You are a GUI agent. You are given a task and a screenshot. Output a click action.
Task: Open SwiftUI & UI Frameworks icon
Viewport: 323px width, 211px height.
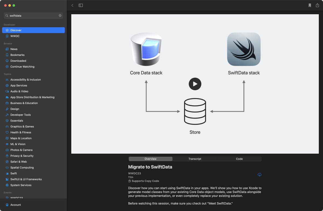(x=7, y=179)
